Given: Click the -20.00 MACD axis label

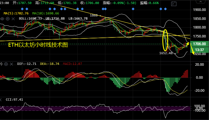Looking at the screenshot, I should pyautogui.click(x=199, y=91).
